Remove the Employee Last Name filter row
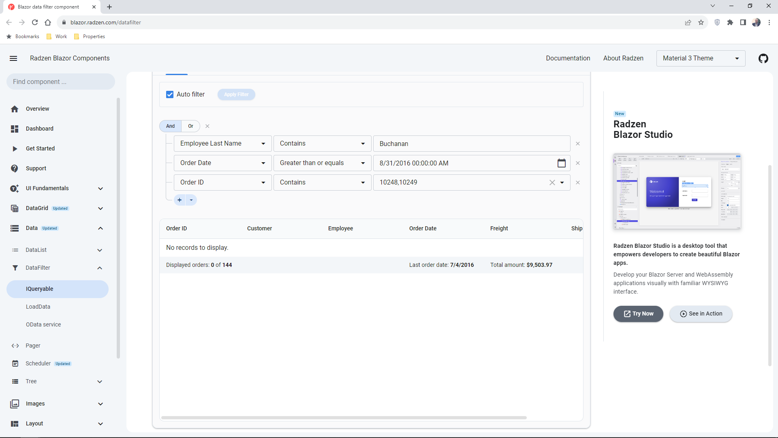 coord(578,144)
